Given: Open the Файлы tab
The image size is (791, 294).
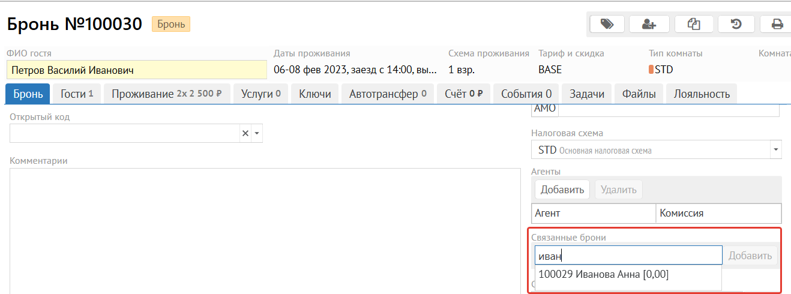Looking at the screenshot, I should (x=639, y=94).
